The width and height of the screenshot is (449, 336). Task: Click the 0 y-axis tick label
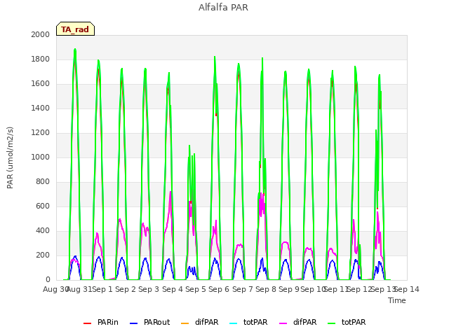pyautogui.click(x=48, y=280)
